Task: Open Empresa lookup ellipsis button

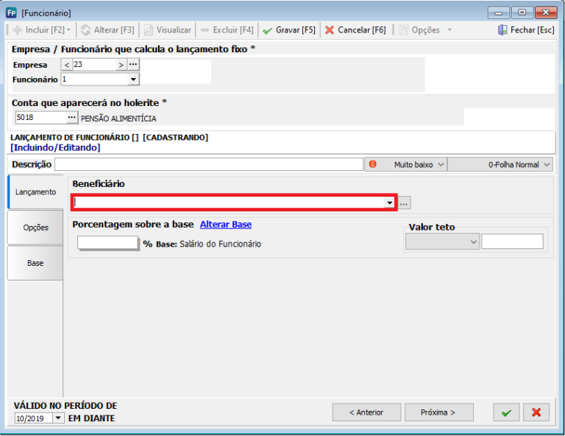Action: pos(133,65)
